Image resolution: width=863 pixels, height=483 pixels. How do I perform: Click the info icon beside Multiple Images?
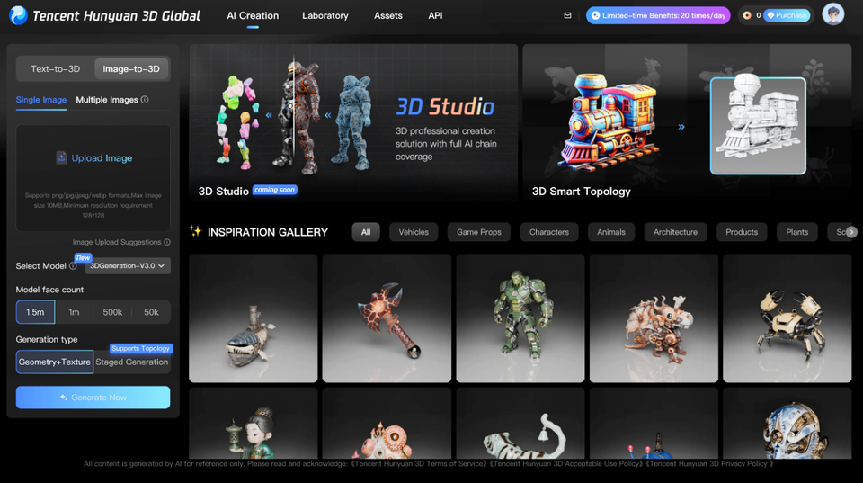145,100
